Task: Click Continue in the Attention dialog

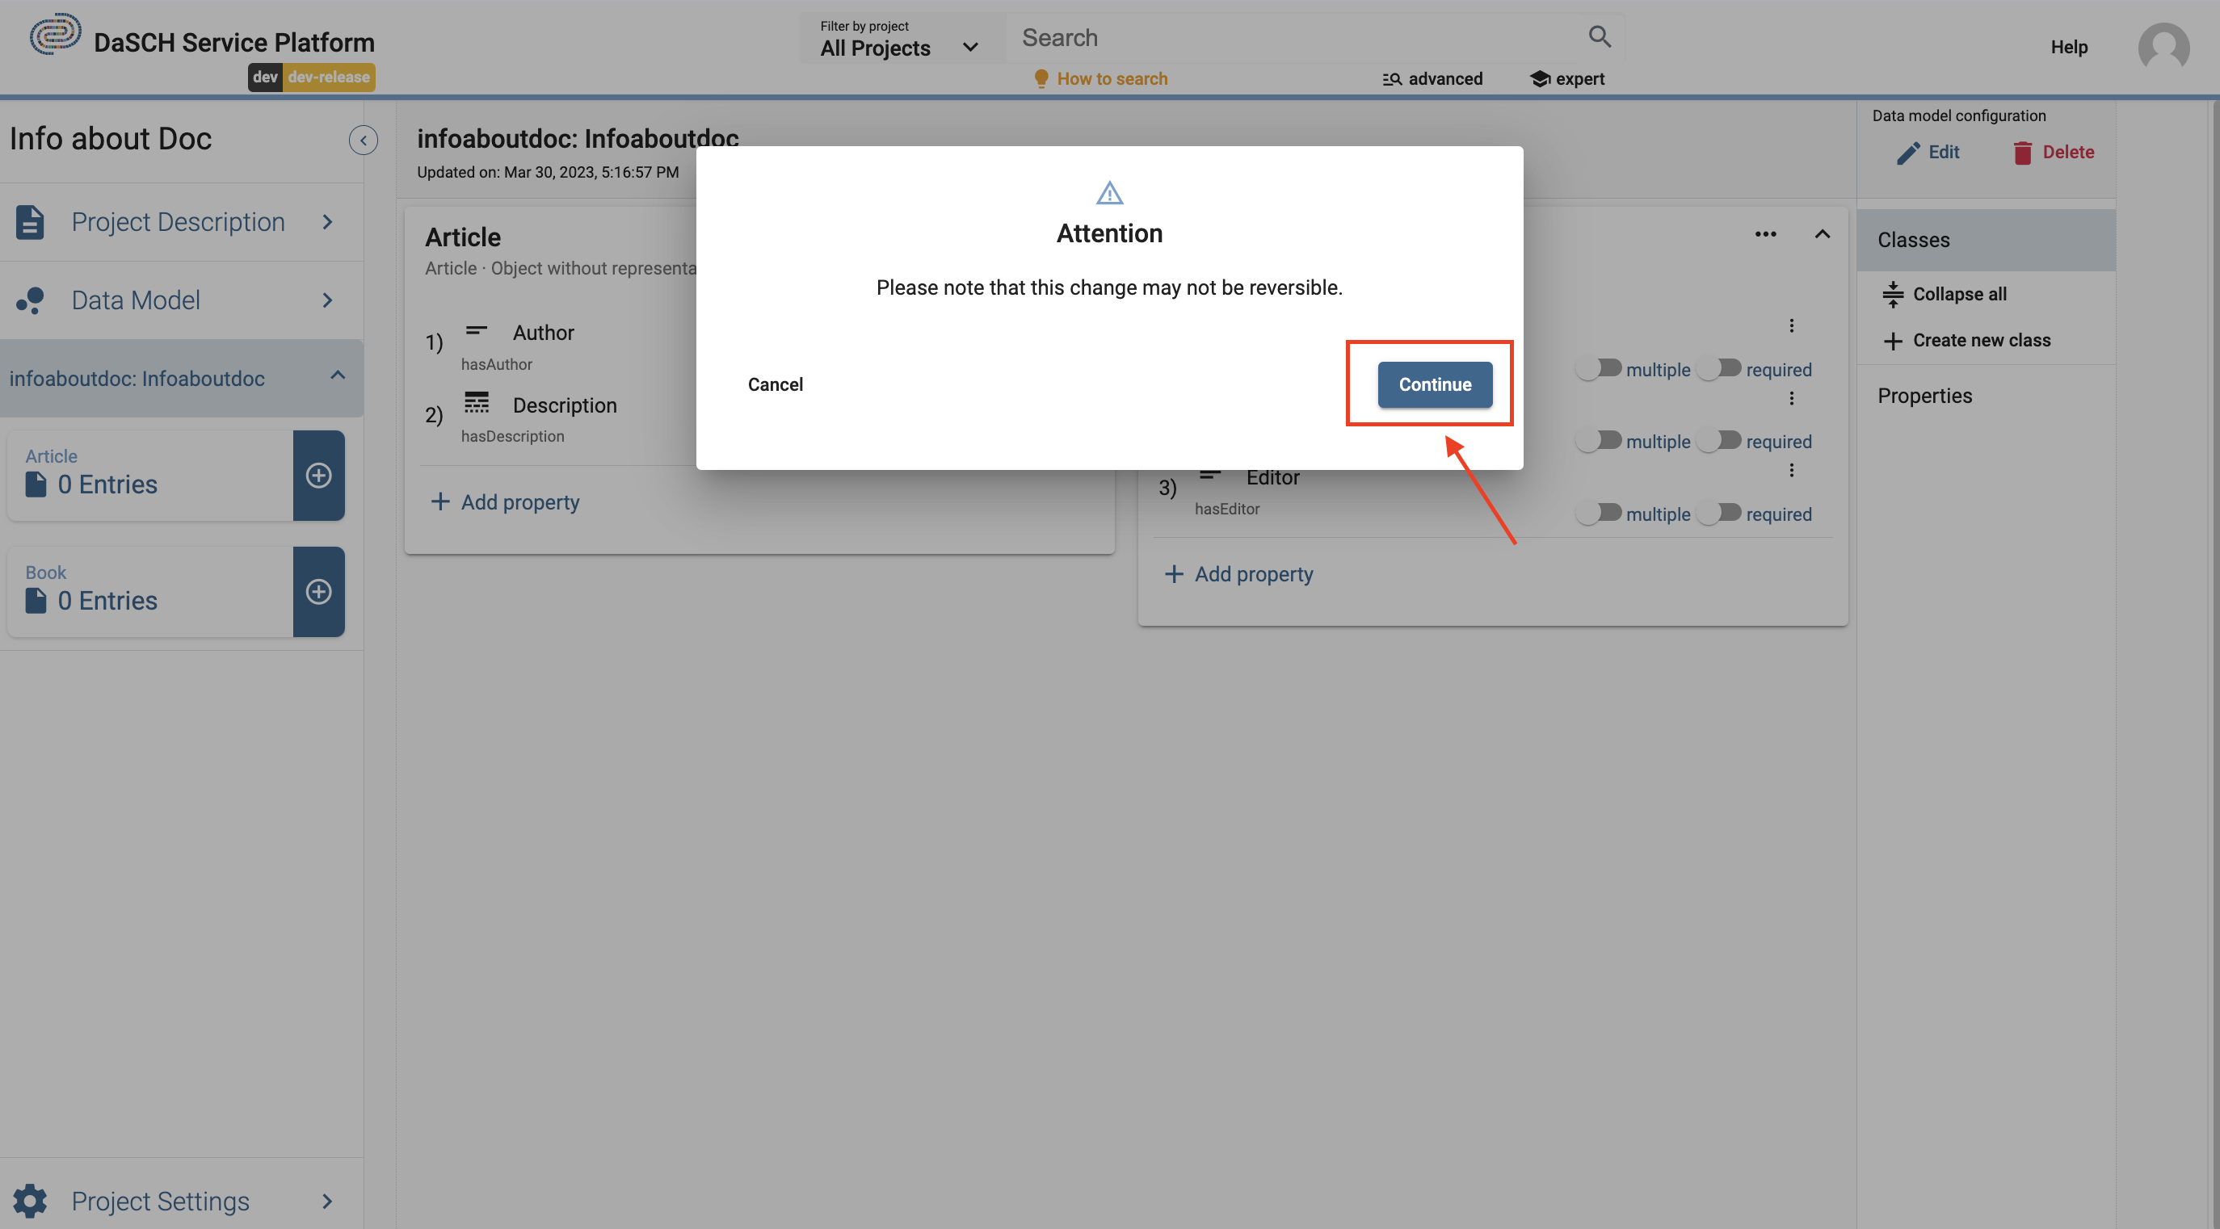Action: 1434,384
